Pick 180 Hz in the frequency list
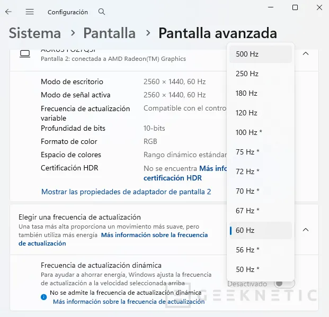Screen dimensions: 329x317 (x=260, y=93)
